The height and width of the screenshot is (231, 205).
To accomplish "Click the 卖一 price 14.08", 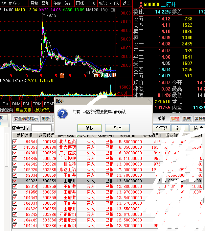I will (x=164, y=44).
